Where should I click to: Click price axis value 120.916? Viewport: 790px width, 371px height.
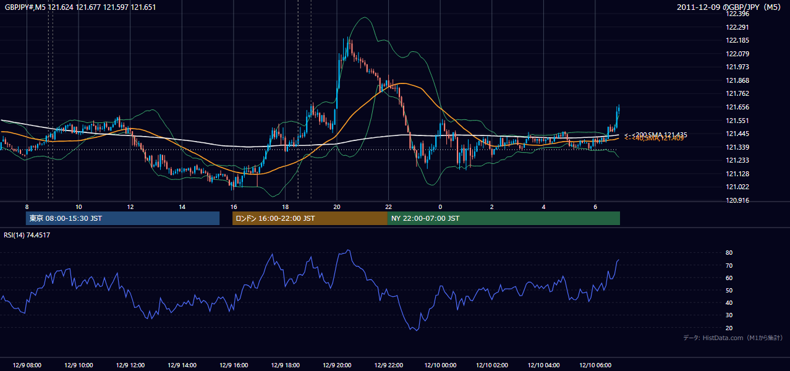pyautogui.click(x=738, y=200)
